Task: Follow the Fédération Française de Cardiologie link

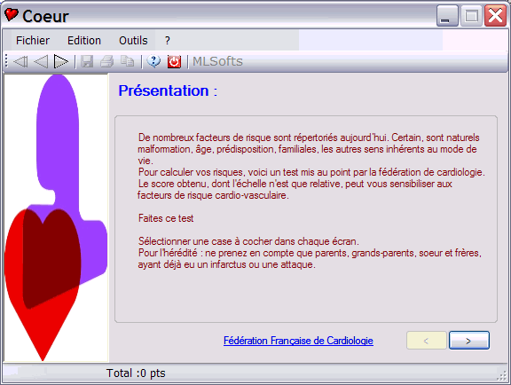Action: point(298,341)
